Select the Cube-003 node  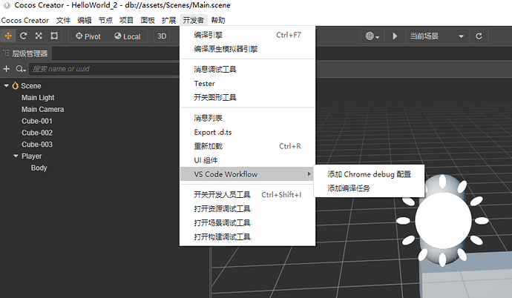coord(37,145)
